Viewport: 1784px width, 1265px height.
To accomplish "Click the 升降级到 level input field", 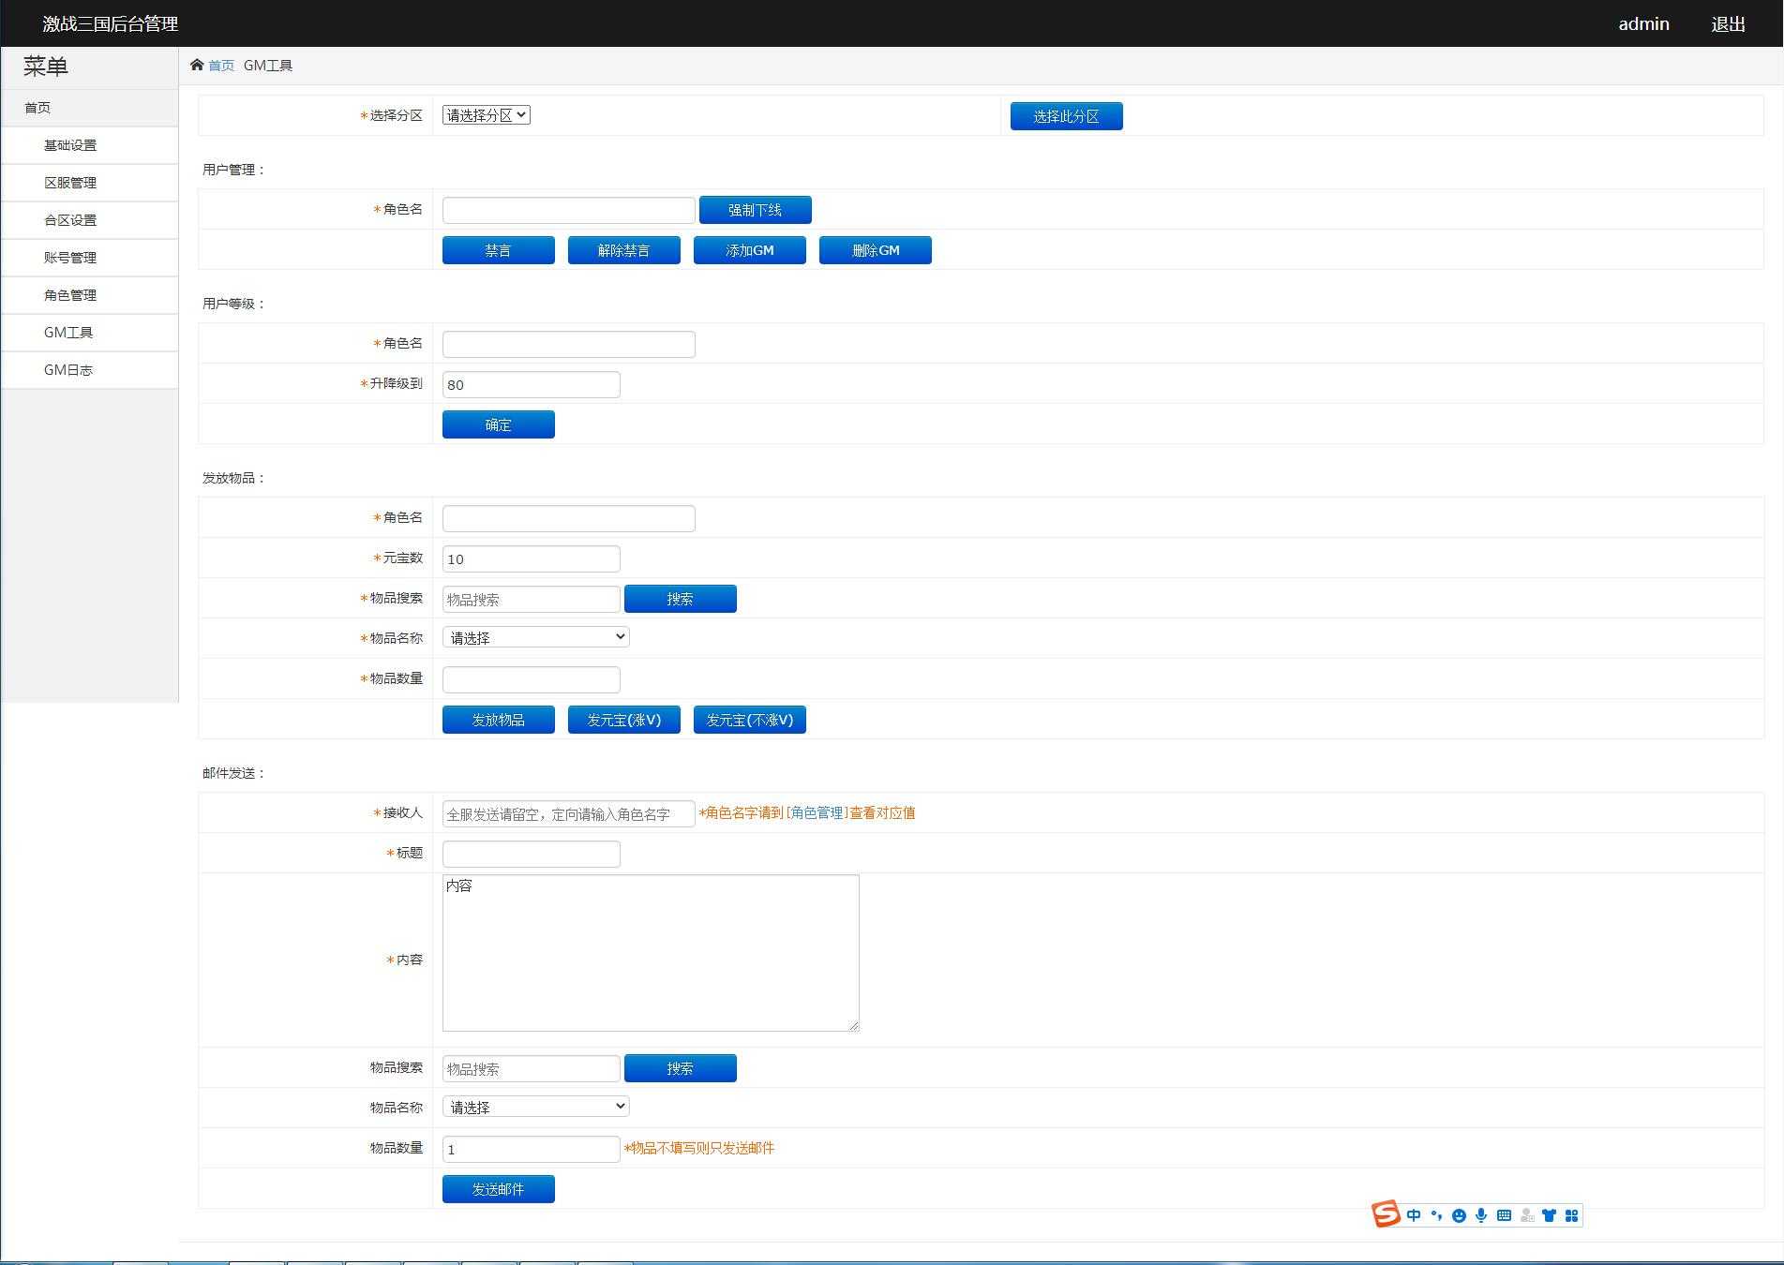I will pyautogui.click(x=531, y=384).
